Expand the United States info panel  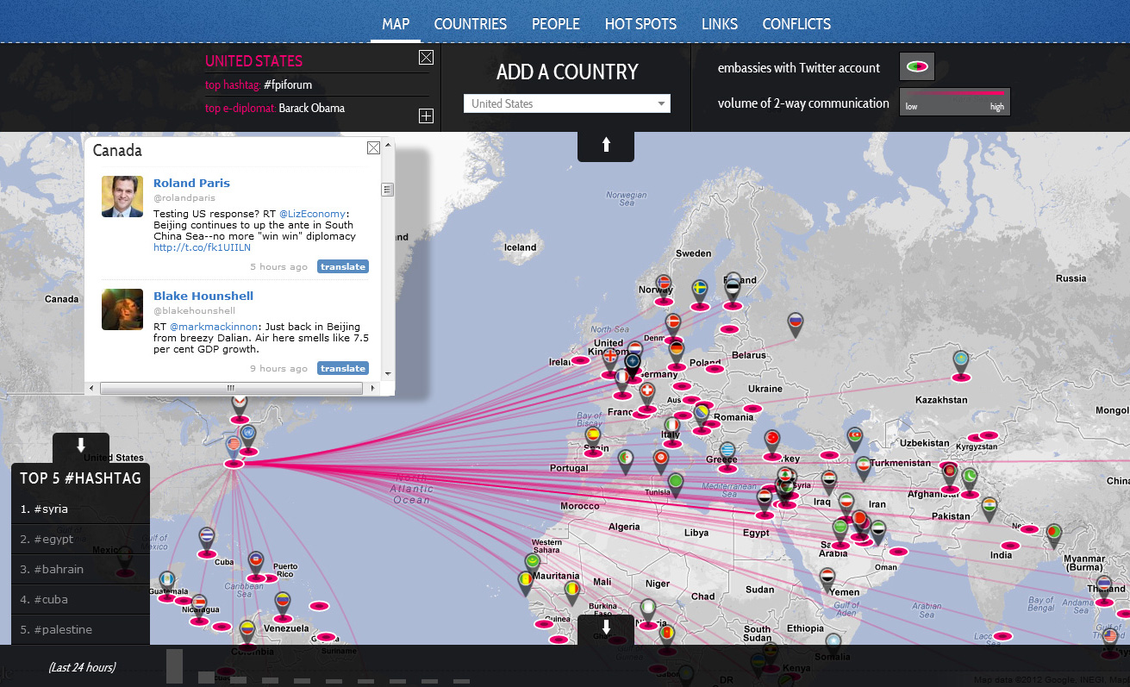tap(426, 115)
